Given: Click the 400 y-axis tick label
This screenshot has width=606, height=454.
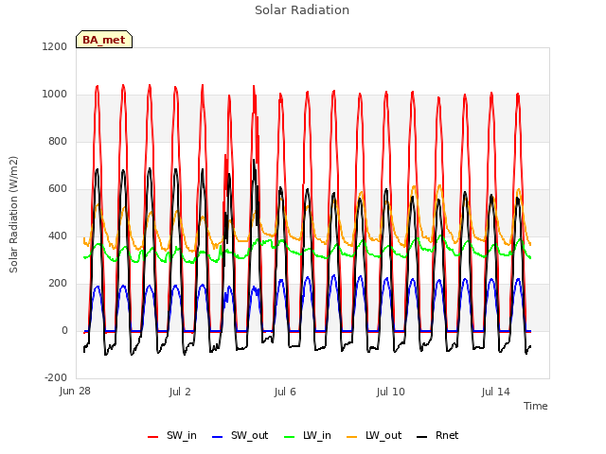Looking at the screenshot, I should (58, 236).
